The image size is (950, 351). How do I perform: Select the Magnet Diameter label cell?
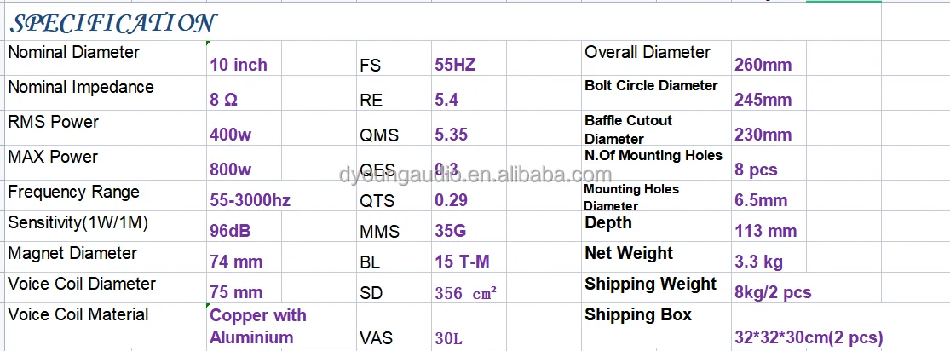coord(72,254)
